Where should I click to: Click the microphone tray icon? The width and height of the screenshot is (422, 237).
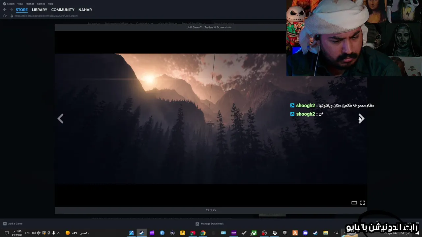click(x=54, y=233)
